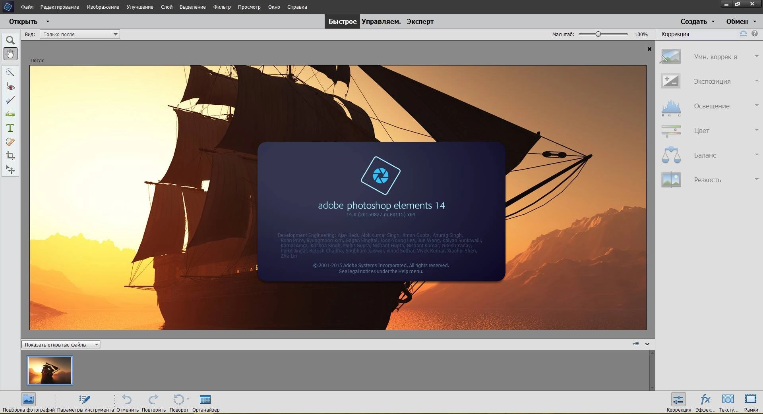The image size is (763, 414).
Task: Select the Move tool
Action: 10,170
